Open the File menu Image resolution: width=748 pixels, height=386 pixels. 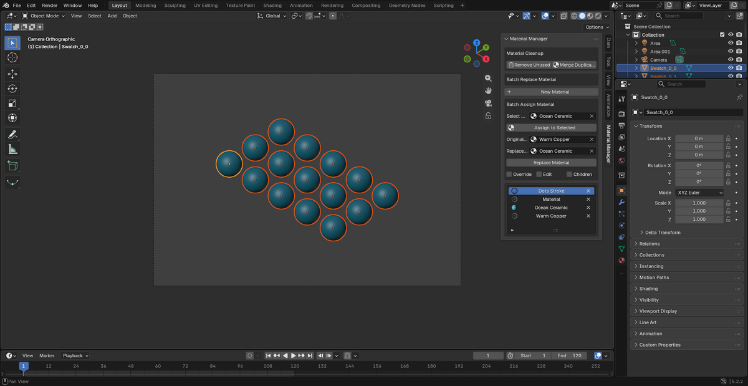click(x=17, y=5)
